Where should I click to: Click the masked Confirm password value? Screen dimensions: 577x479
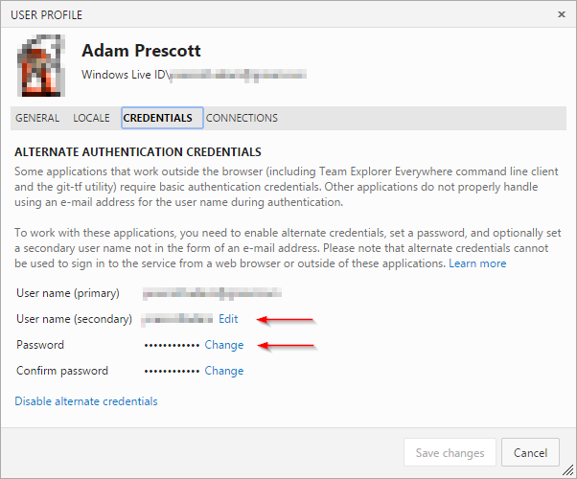click(173, 371)
